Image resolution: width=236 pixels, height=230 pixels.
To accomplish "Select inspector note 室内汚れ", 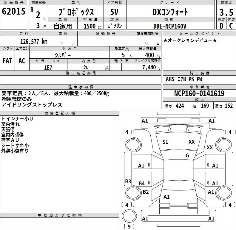I will coord(10,124).
